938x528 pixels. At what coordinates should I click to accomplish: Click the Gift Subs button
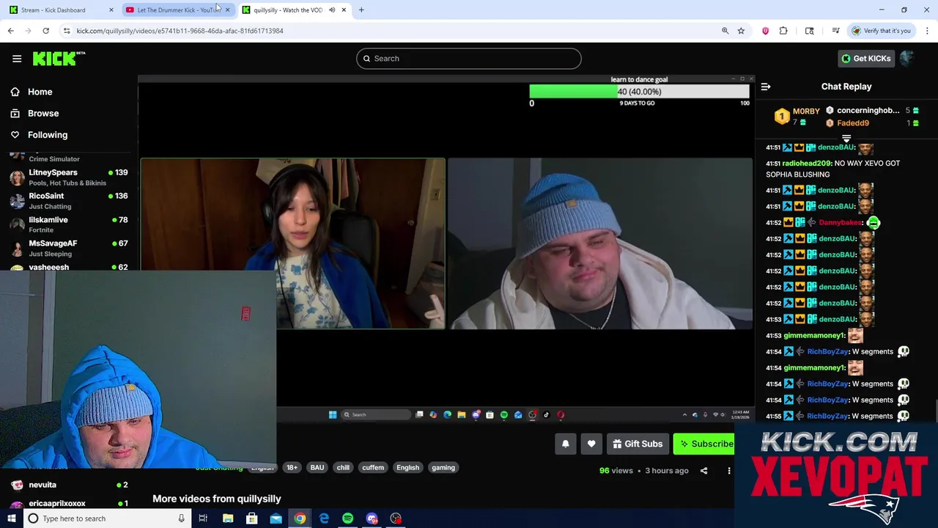click(x=638, y=444)
